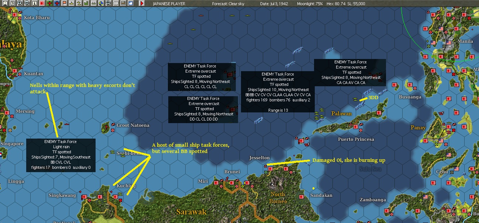This screenshot has height=223, width=479.
Task: Click the fourth toolbar icon with ship symbol
Action: pos(27,3)
